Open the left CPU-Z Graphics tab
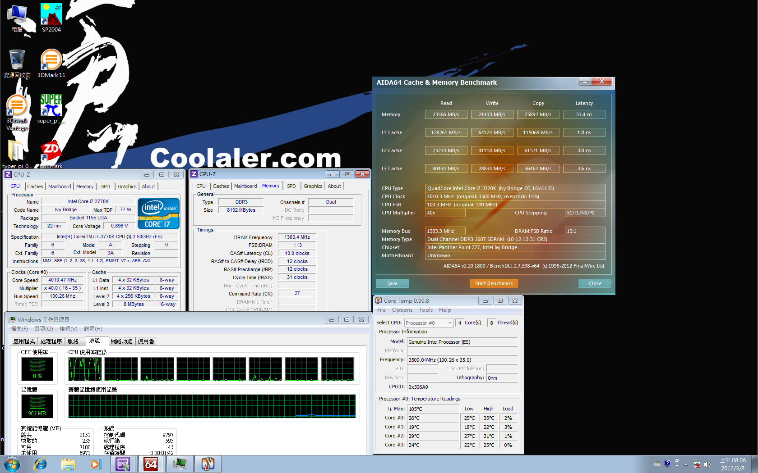 (x=127, y=186)
